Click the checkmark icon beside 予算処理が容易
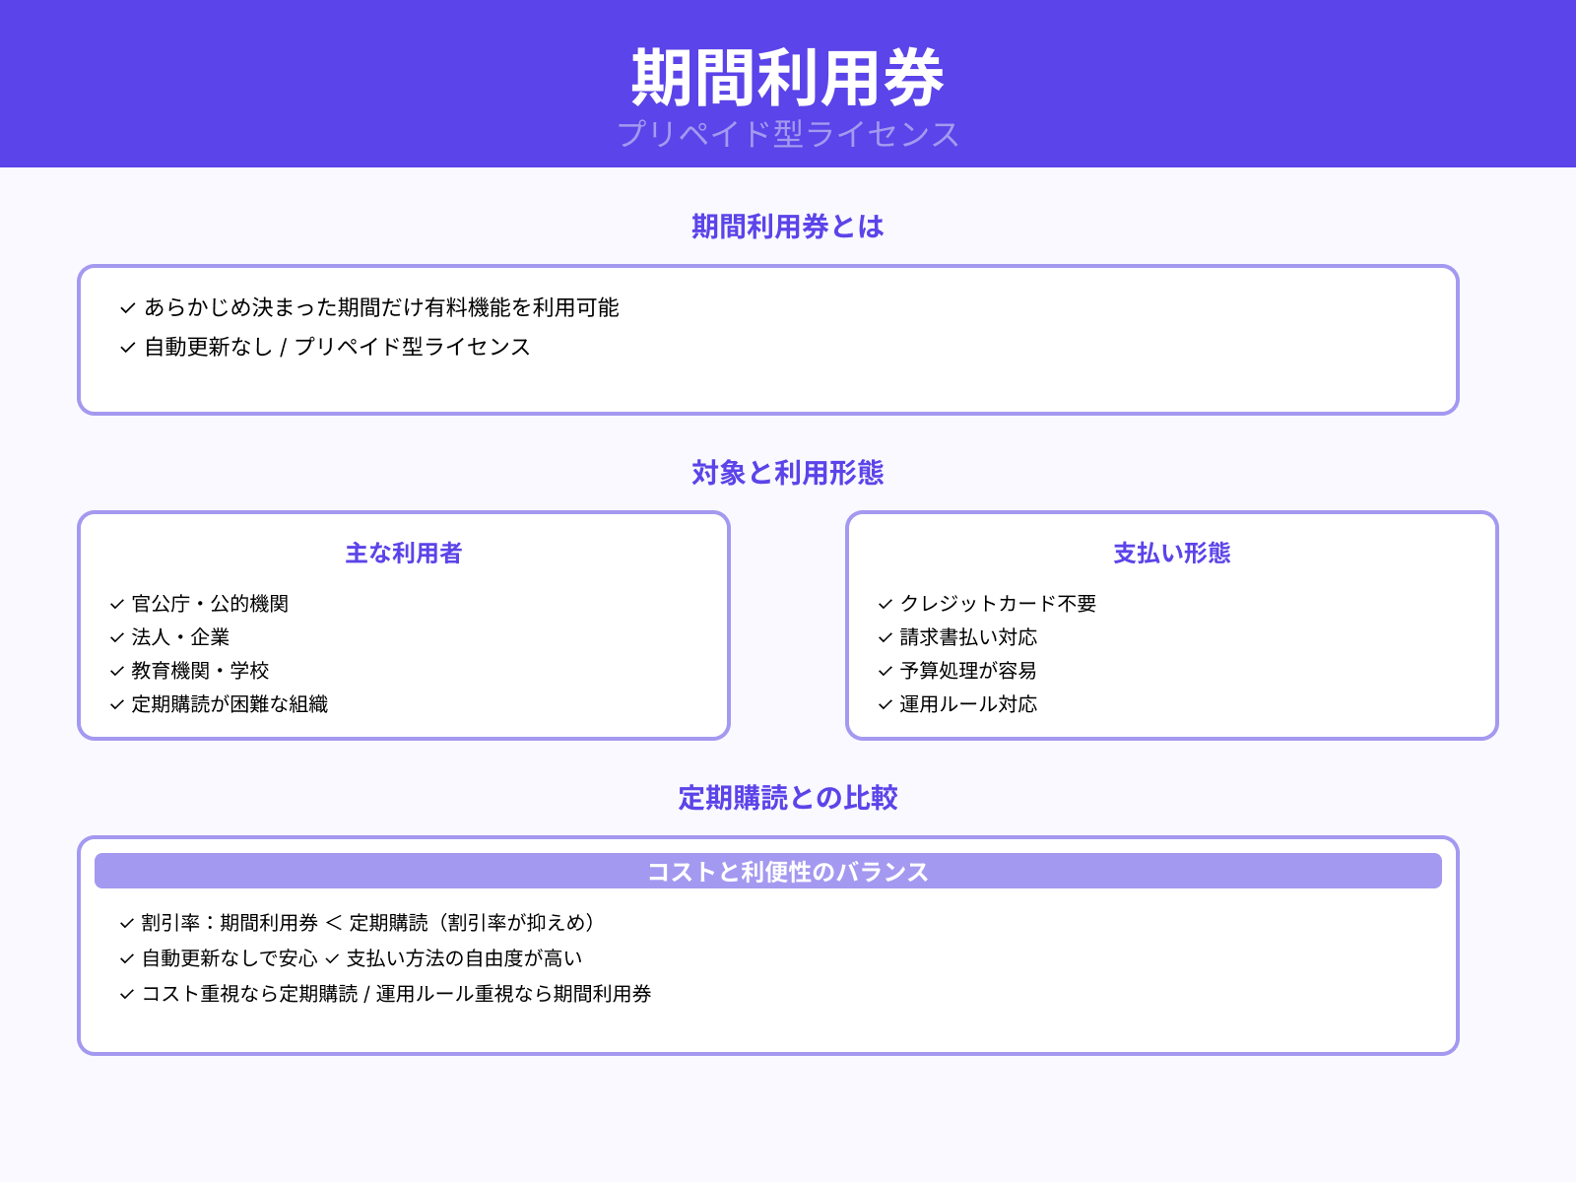The height and width of the screenshot is (1182, 1576). tap(884, 672)
